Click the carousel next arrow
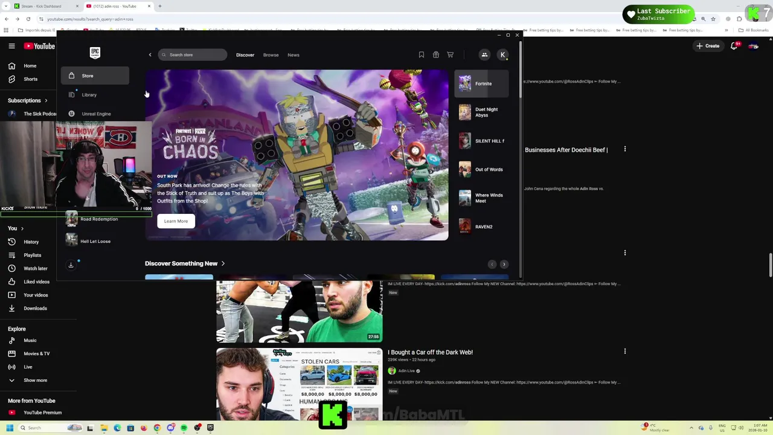Screen dimensions: 773x435 (x=504, y=264)
